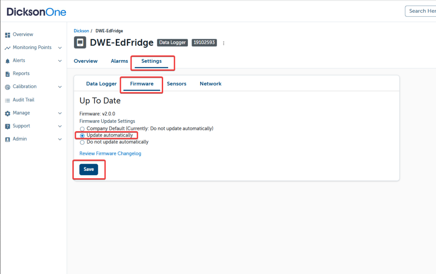Expand the Admin section chevron
436x274 pixels.
(x=60, y=139)
